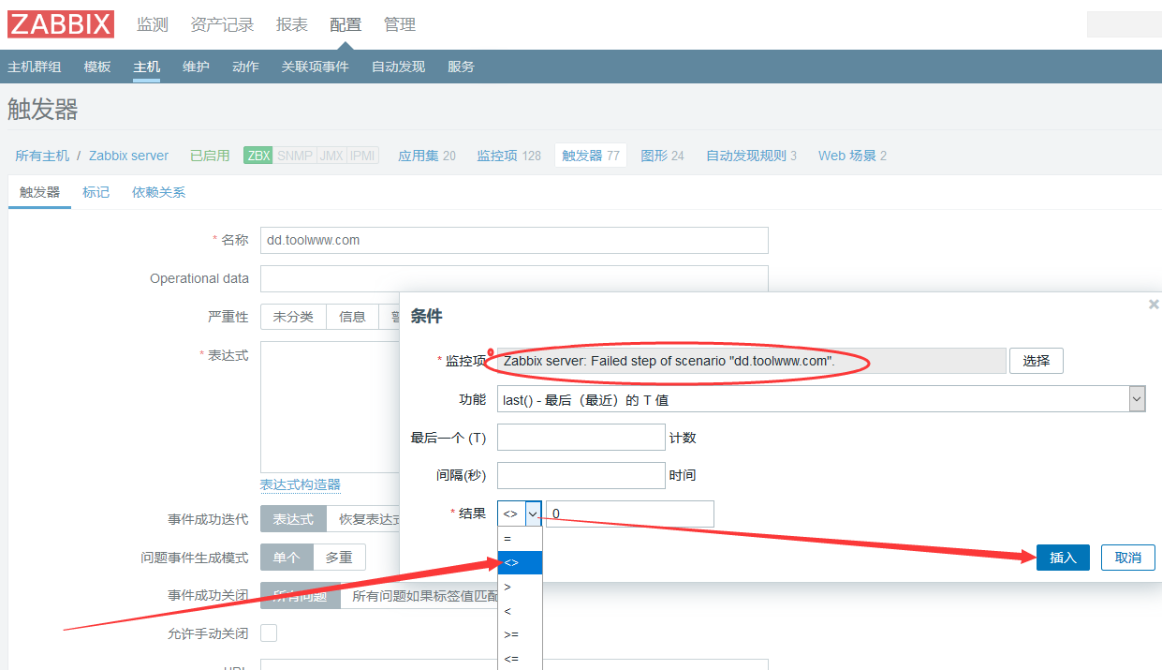Choose <> operator option
The width and height of the screenshot is (1162, 670).
pos(520,562)
